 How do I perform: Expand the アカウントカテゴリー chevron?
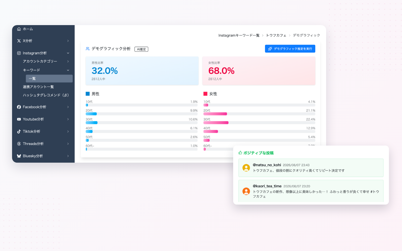tap(68, 61)
